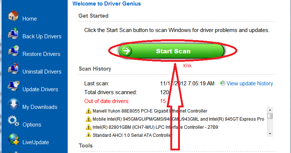This screenshot has width=291, height=153.
Task: Click the Total drivers scanned value 120
Action: pyautogui.click(x=164, y=92)
